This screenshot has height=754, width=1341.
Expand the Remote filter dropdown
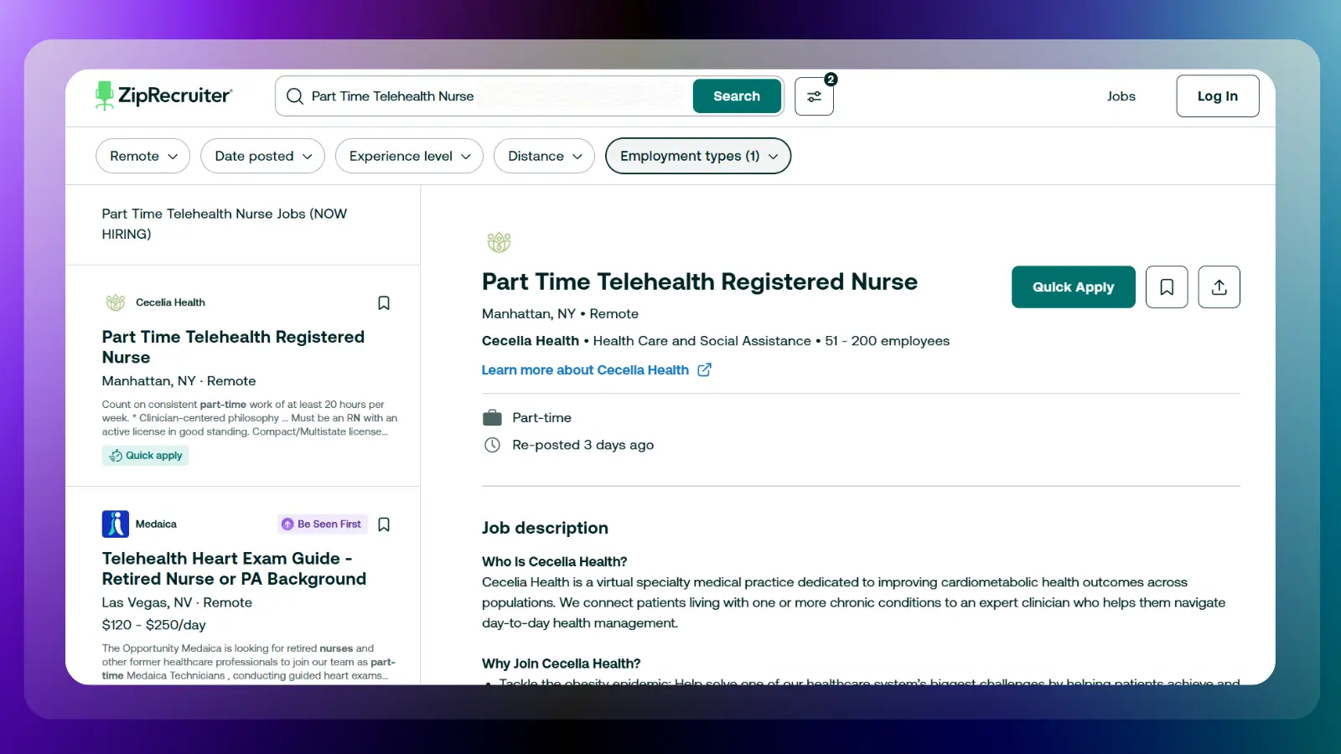[143, 156]
